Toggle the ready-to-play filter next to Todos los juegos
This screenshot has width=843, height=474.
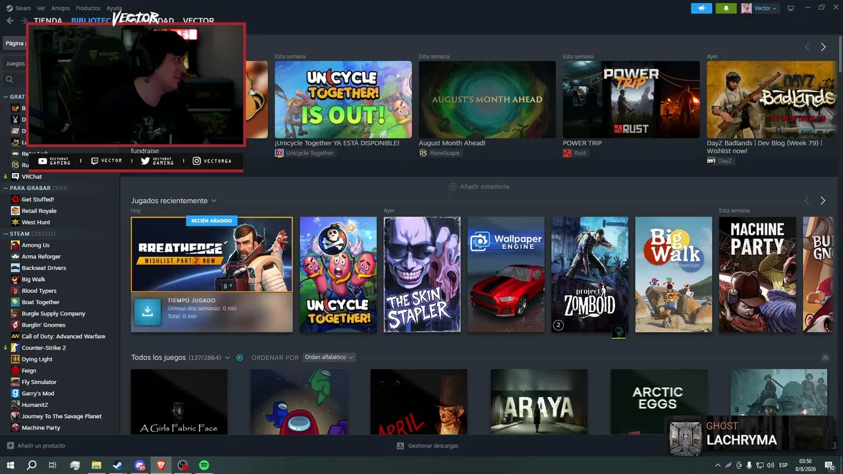click(x=240, y=357)
